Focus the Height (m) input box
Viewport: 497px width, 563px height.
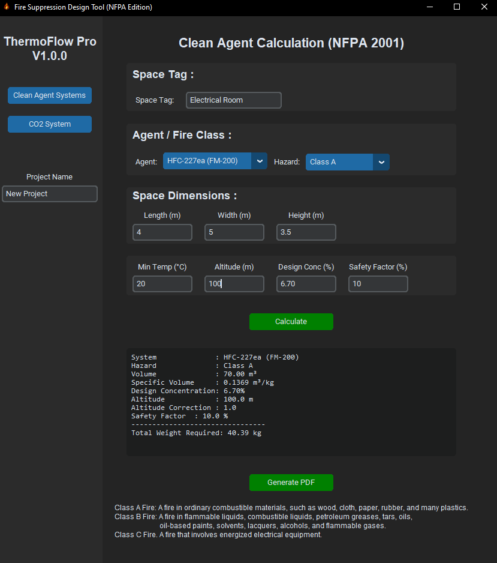[306, 232]
